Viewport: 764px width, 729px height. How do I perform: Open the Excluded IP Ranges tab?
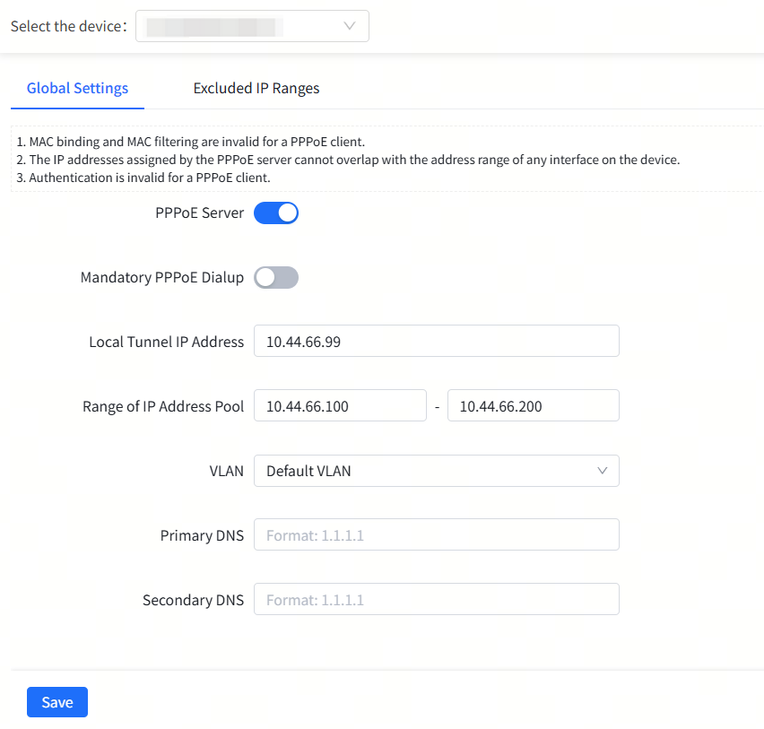point(256,88)
